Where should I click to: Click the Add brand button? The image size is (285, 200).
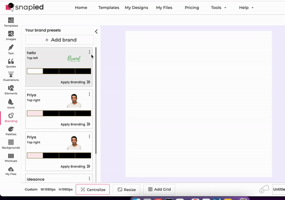[60, 40]
